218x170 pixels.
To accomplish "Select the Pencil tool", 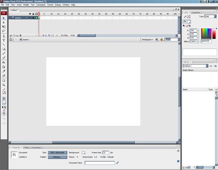I will click(4, 53).
